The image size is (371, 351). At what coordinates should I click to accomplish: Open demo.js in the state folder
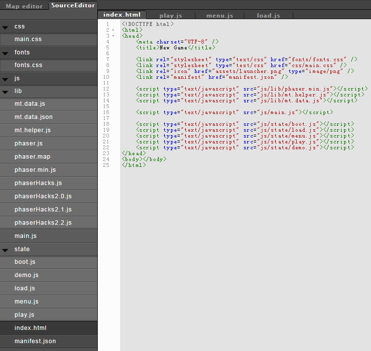(48, 275)
